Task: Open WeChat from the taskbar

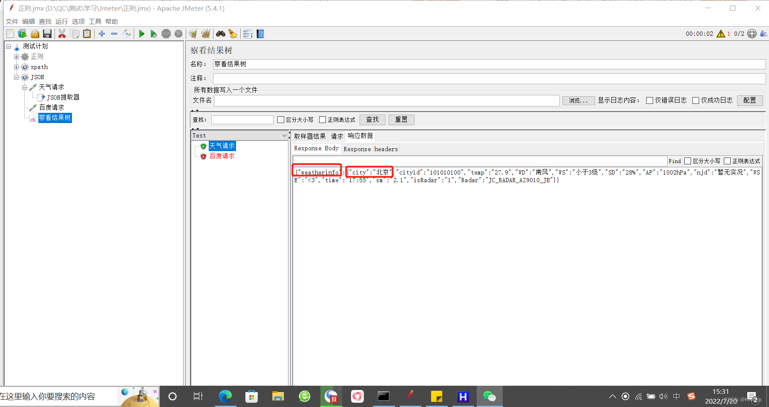Action: [490, 396]
